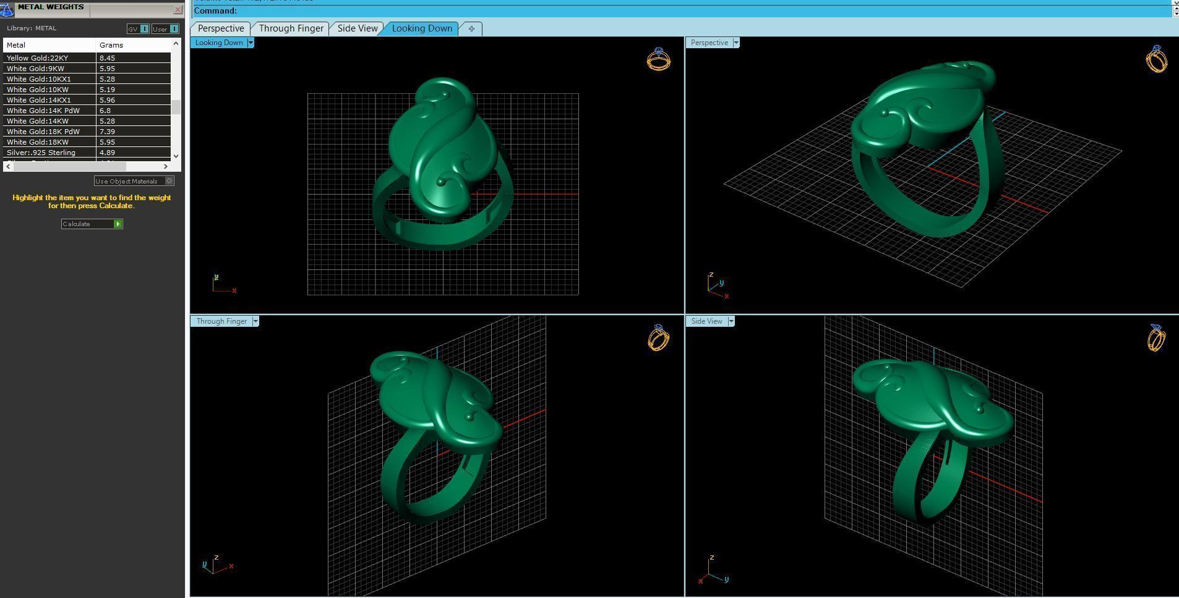1179x598 pixels.
Task: Open the Looking Down viewport dropdown
Action: click(x=251, y=43)
